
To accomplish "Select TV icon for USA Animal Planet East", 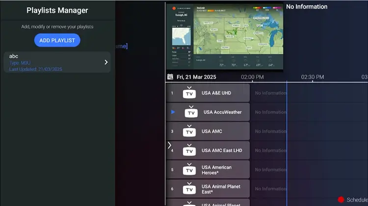I will pyautogui.click(x=189, y=188).
